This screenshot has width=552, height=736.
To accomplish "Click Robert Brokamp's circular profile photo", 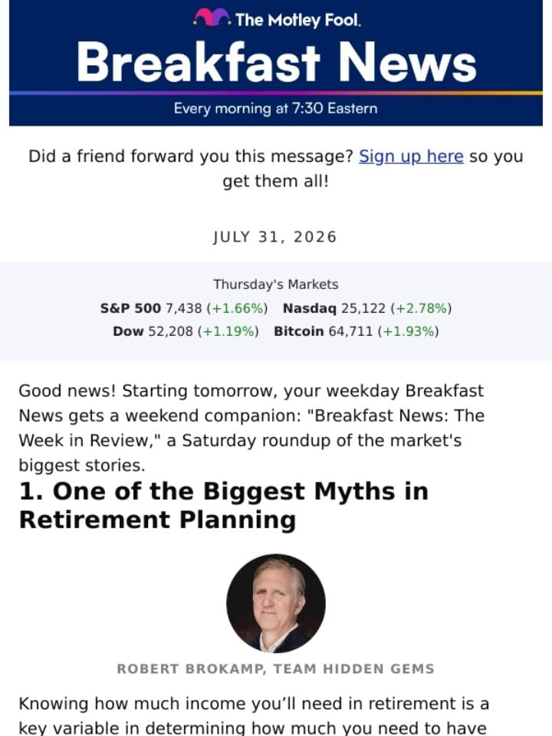I will pos(276,603).
